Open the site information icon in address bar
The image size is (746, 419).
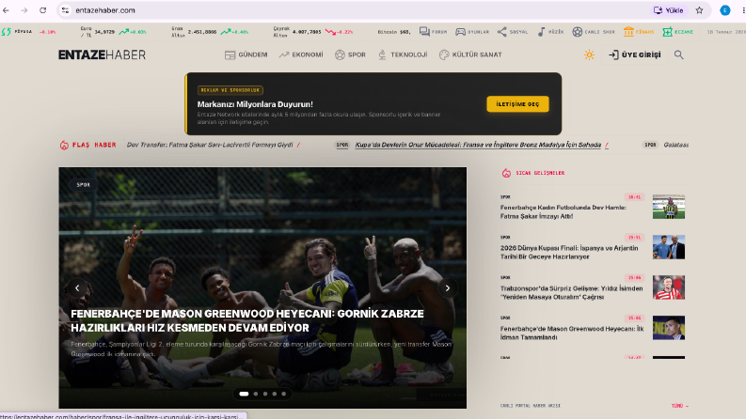pos(65,10)
